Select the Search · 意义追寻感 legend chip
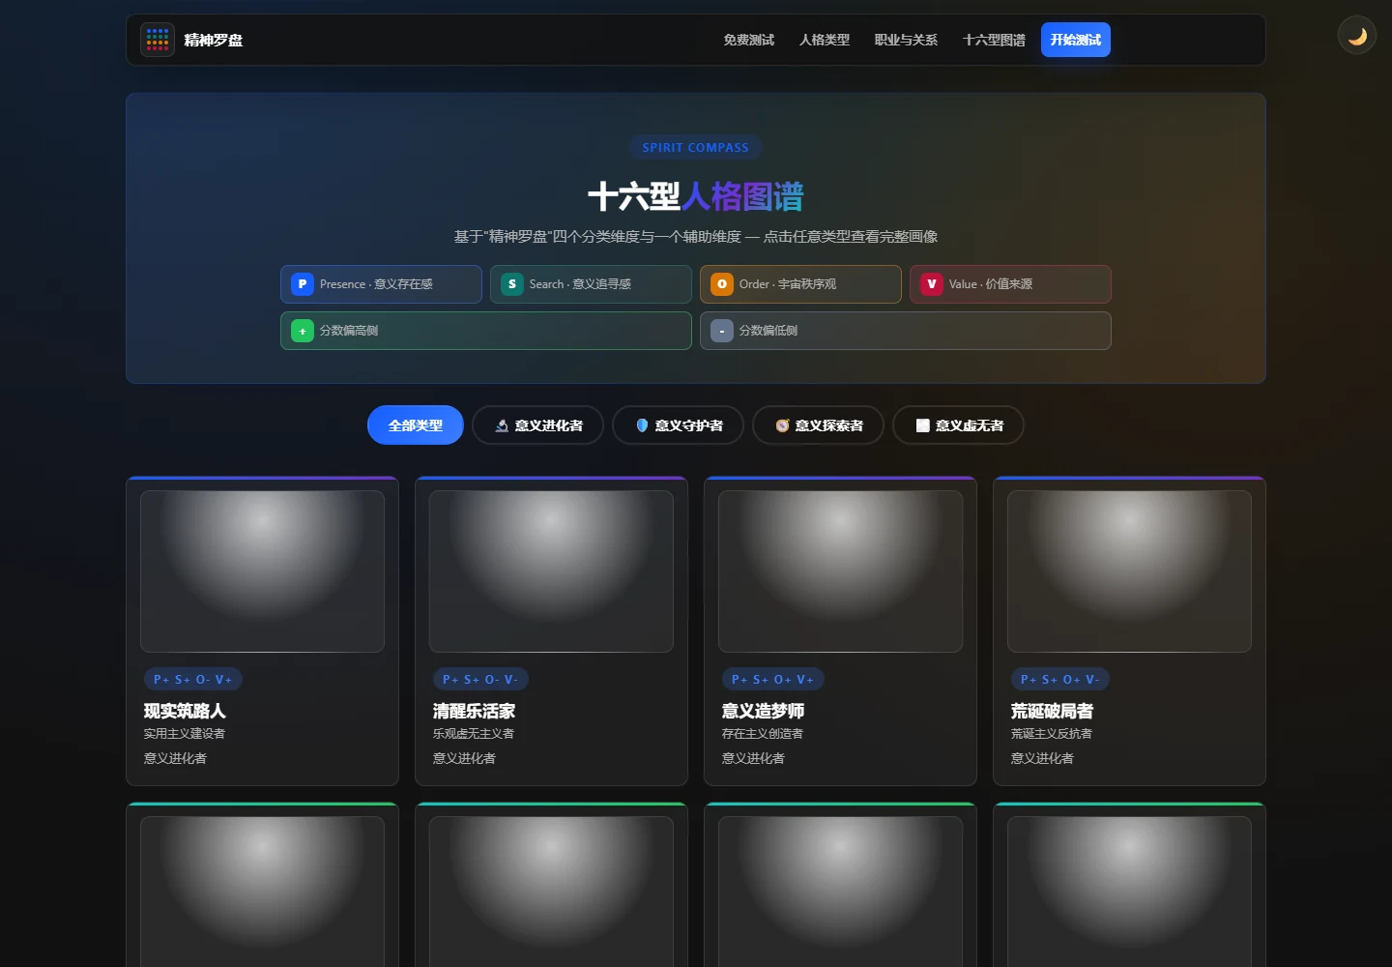The width and height of the screenshot is (1392, 967). [591, 284]
